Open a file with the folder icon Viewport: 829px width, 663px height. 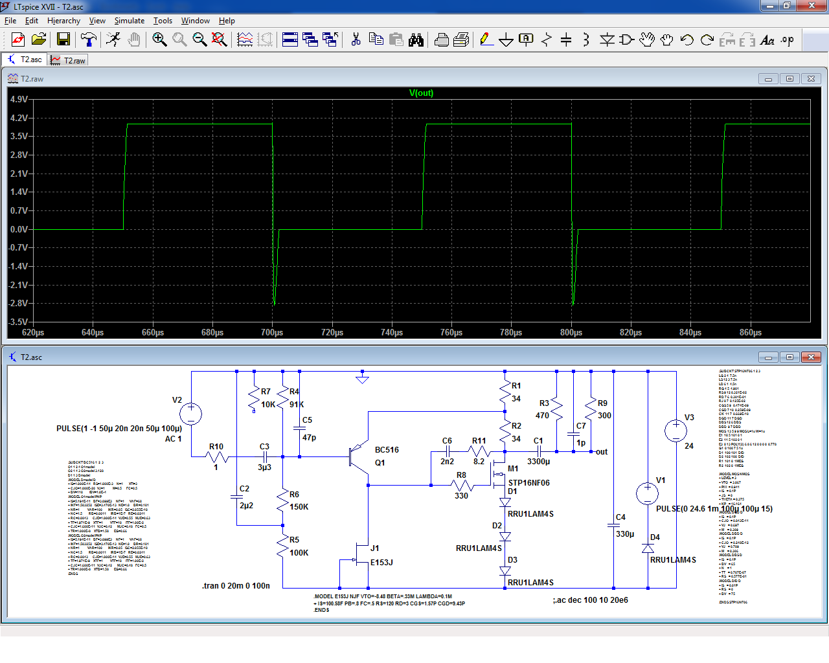[x=39, y=39]
